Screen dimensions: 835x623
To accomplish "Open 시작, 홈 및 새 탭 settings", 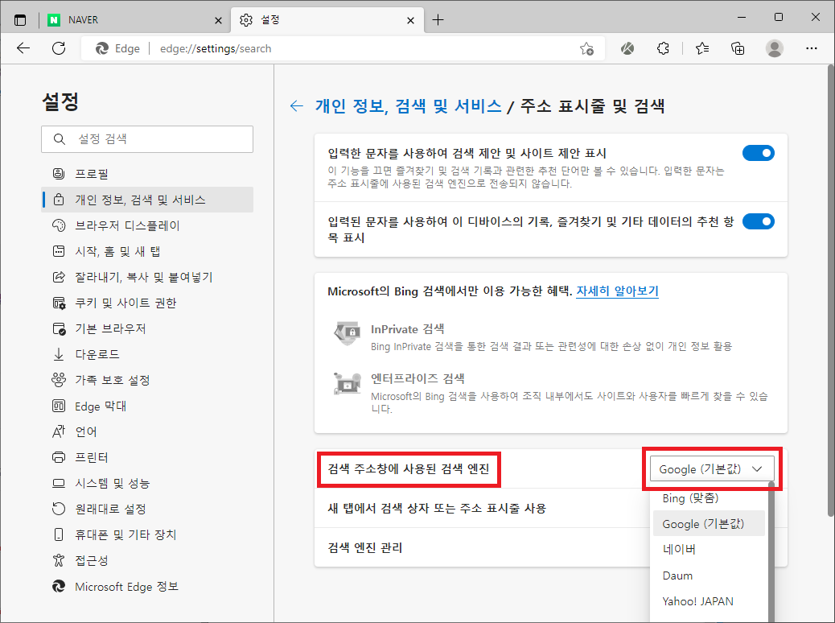I will coord(147,252).
